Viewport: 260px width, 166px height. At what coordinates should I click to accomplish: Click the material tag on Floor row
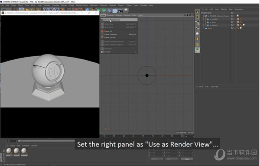[241, 28]
